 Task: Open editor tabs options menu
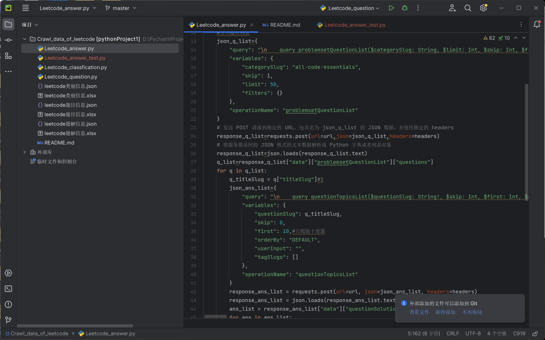(x=521, y=24)
